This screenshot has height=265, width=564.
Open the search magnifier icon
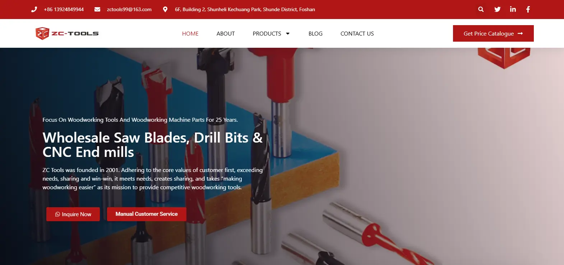coord(481,9)
